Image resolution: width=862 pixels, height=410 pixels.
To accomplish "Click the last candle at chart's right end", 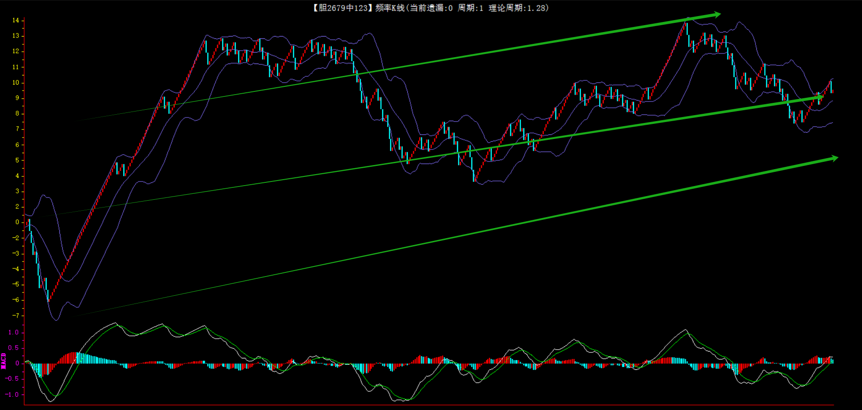I will pos(831,87).
